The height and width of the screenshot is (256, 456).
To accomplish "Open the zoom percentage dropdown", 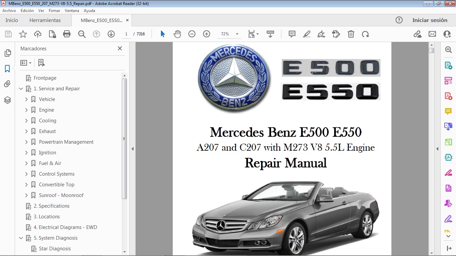I will pyautogui.click(x=237, y=34).
